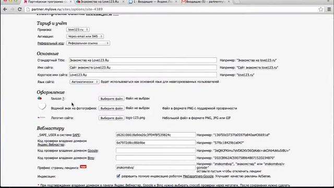Image resolution: width=334 pixels, height=188 pixels.
Task: Click the favicon preview image
Action: [x=40, y=99]
